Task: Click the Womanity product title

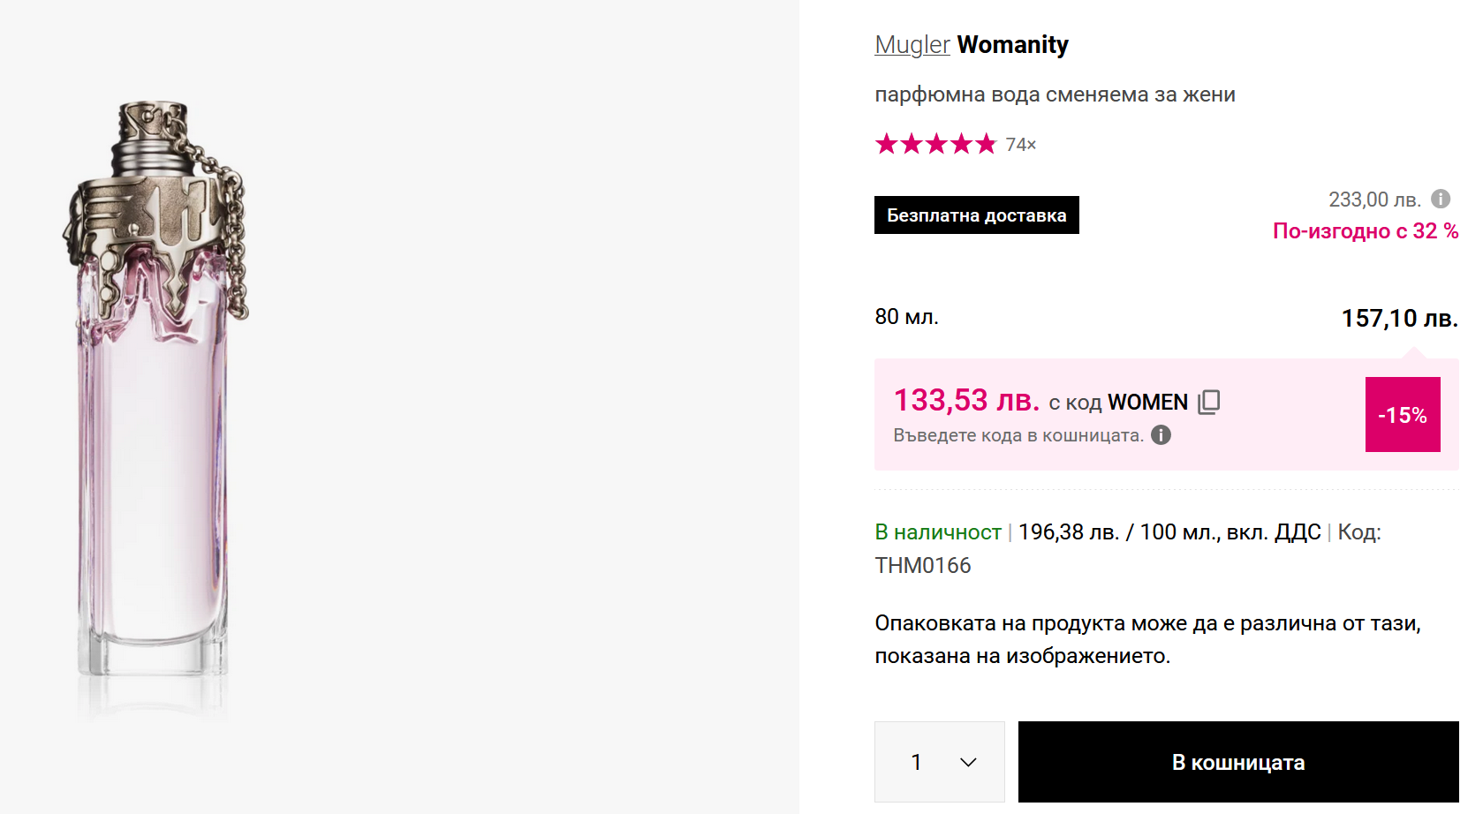Action: (x=1012, y=45)
